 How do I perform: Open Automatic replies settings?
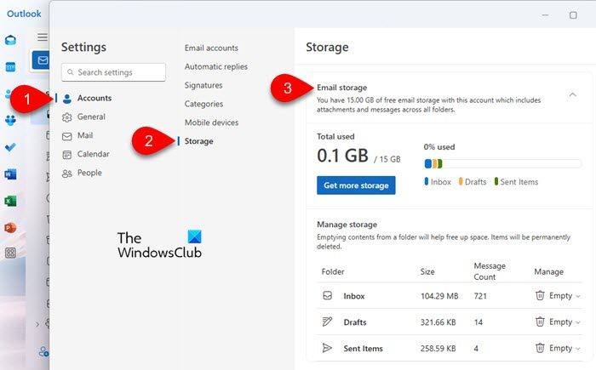coord(217,66)
